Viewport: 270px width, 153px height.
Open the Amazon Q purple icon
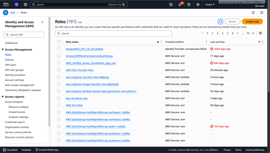[x=16, y=4]
